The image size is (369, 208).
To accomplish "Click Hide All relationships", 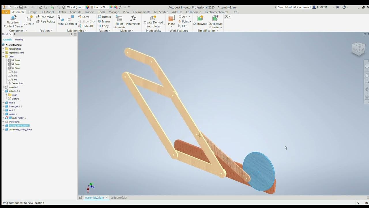I will [x=86, y=26].
